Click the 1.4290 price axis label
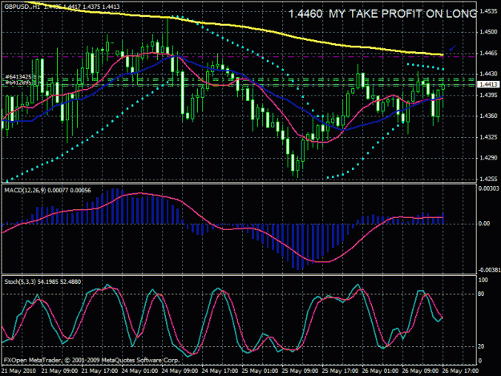Screen dimensions: 501x376 (488, 158)
